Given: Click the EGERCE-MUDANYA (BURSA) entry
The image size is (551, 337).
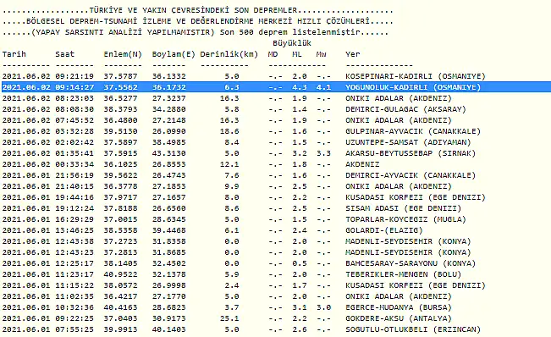Looking at the screenshot, I should (398, 307).
